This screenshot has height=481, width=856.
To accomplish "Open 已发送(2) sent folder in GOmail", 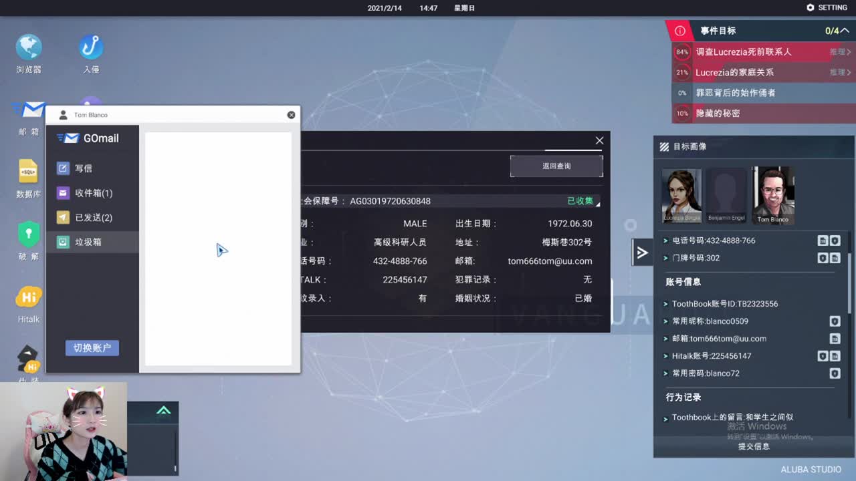I will (93, 218).
